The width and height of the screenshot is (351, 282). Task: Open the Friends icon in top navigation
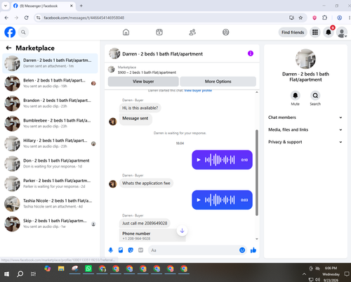tap(192, 32)
